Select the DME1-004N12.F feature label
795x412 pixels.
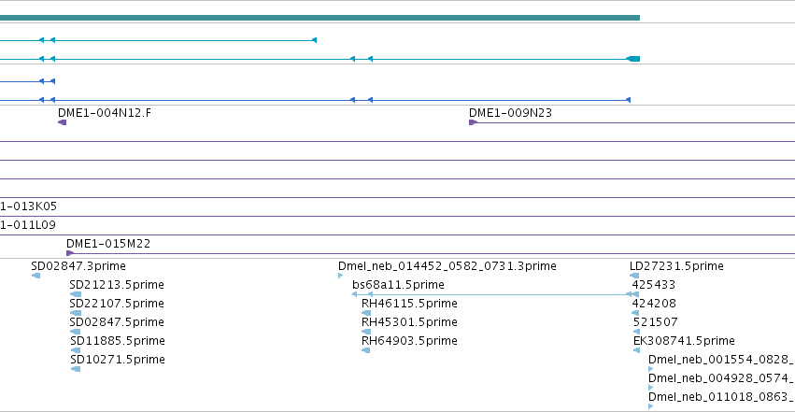click(104, 112)
